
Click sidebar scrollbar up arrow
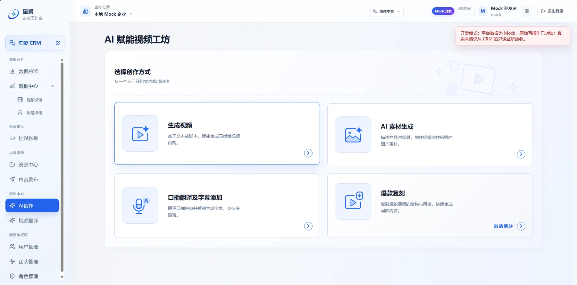pos(62,60)
